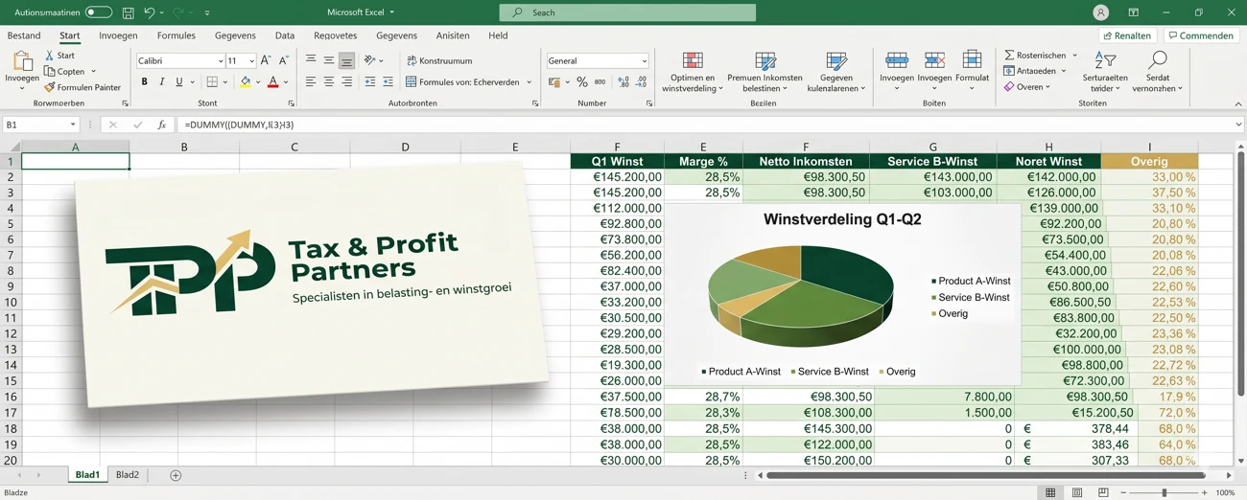Collapse the ribbon with chevron

click(x=1237, y=103)
